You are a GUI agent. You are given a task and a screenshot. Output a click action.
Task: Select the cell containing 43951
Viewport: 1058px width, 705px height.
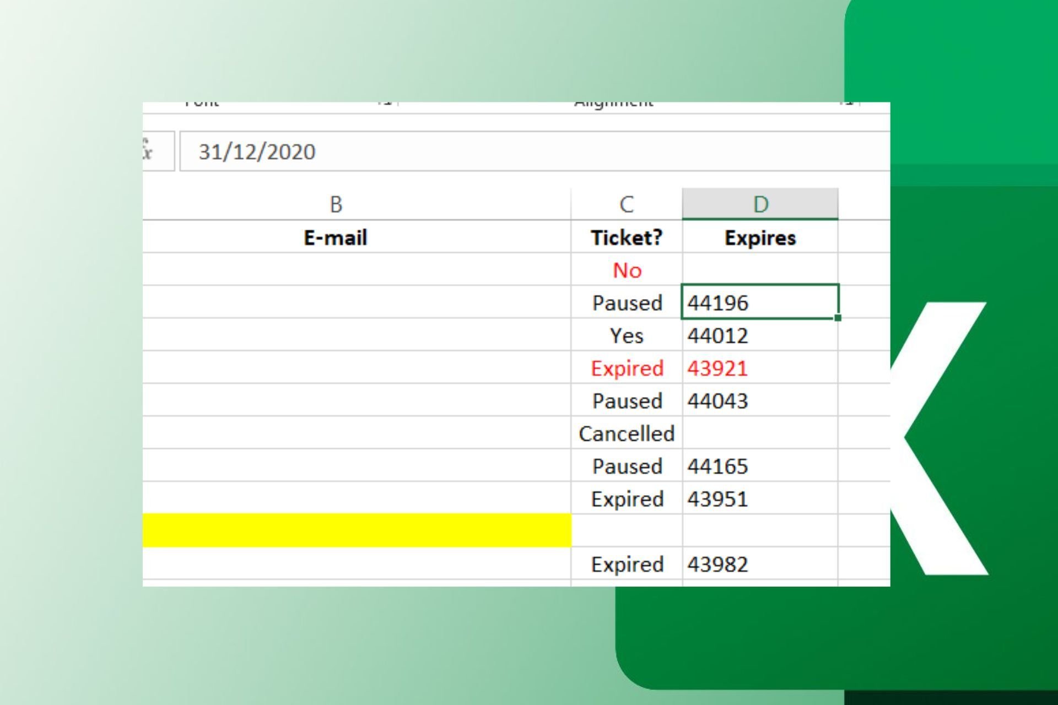coord(760,498)
